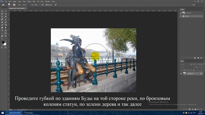Open layer filter Kind dropdown

point(185,65)
